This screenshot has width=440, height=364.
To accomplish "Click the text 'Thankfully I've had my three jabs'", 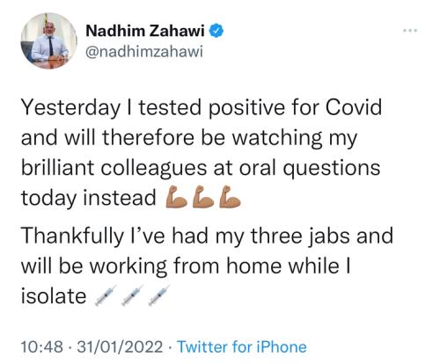I will click(x=186, y=237).
